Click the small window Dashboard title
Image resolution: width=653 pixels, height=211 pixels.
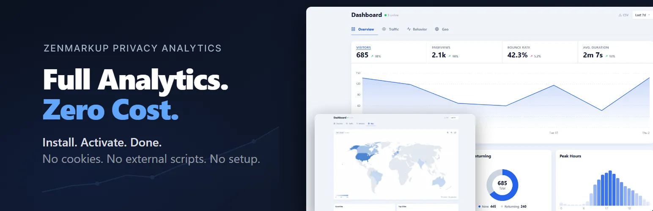pyautogui.click(x=340, y=118)
